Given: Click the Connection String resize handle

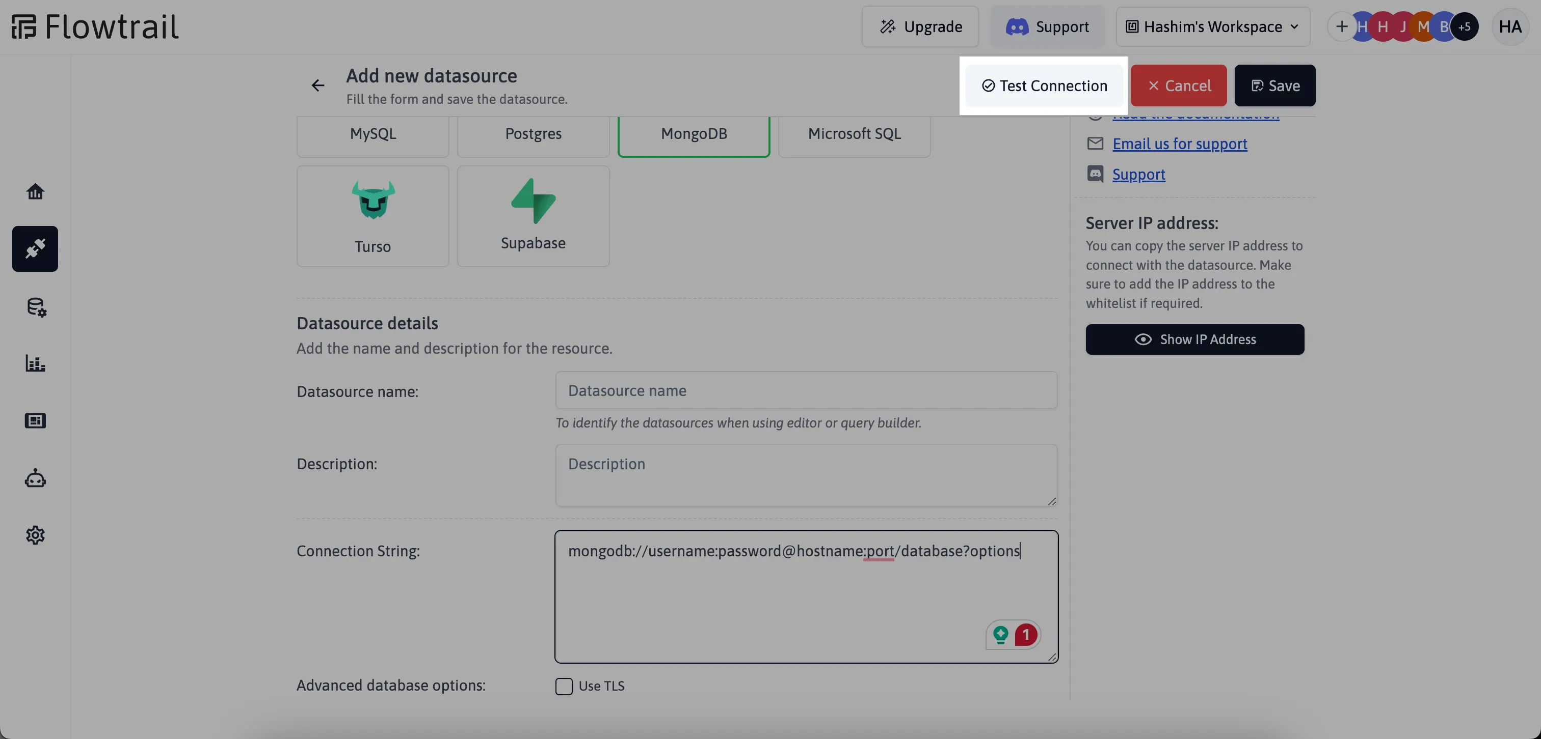Looking at the screenshot, I should pyautogui.click(x=1052, y=657).
